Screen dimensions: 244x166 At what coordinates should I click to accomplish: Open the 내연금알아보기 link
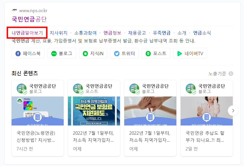27,33
